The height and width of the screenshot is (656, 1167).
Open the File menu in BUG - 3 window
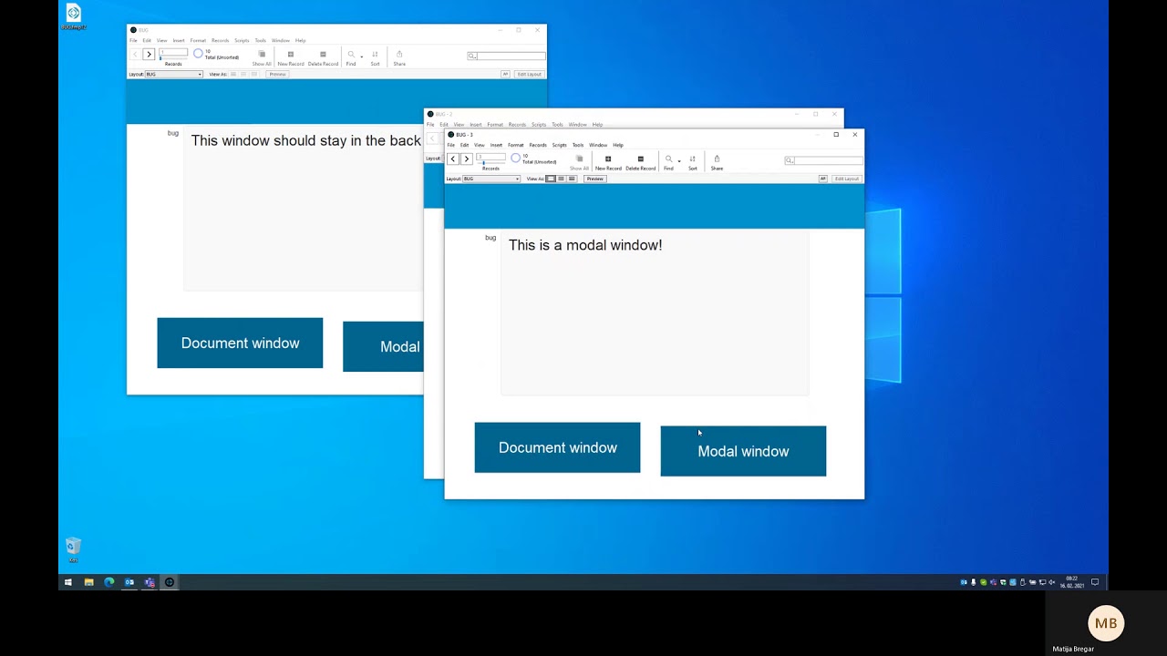[450, 145]
